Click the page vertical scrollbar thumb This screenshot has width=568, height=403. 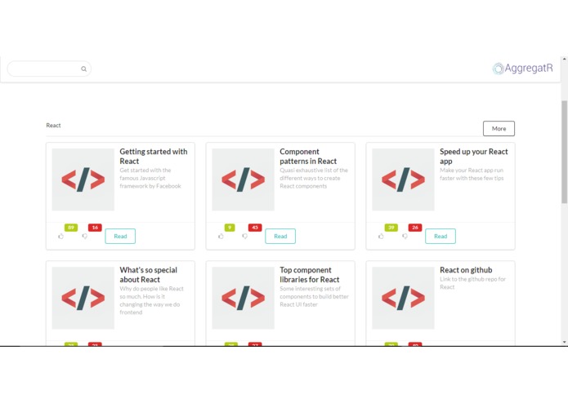[565, 152]
